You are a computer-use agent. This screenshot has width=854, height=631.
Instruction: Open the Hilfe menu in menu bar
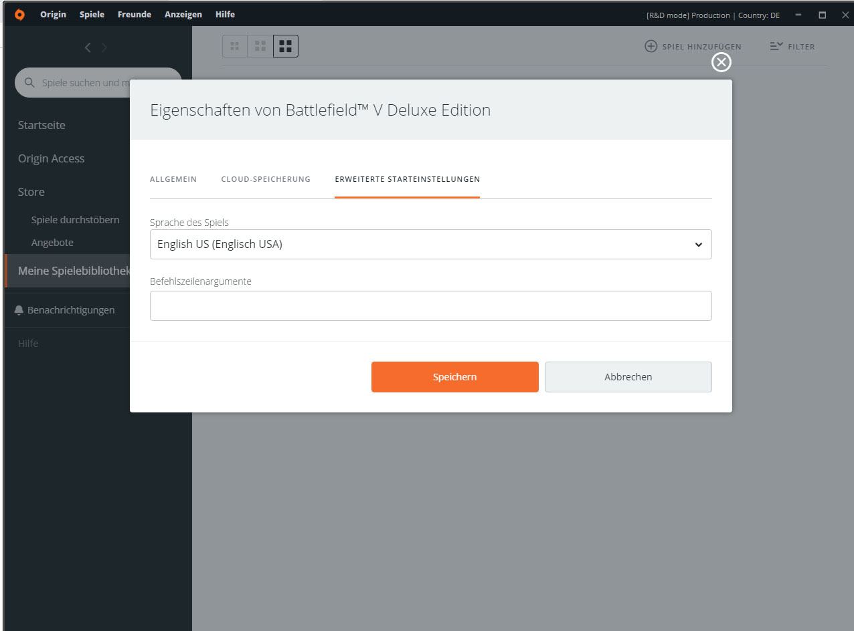point(225,14)
